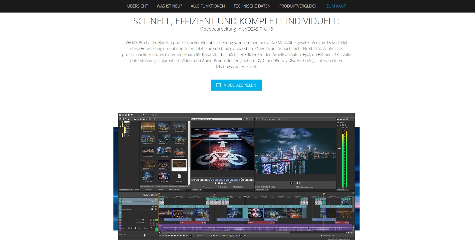Select the Media Bins folder
This screenshot has height=244, width=475.
tap(127, 124)
